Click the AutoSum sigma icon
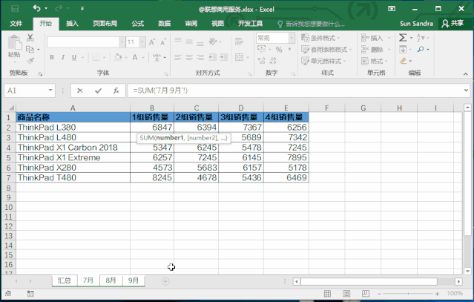 [403, 38]
